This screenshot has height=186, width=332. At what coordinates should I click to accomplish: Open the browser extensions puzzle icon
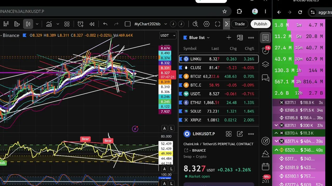point(239,11)
